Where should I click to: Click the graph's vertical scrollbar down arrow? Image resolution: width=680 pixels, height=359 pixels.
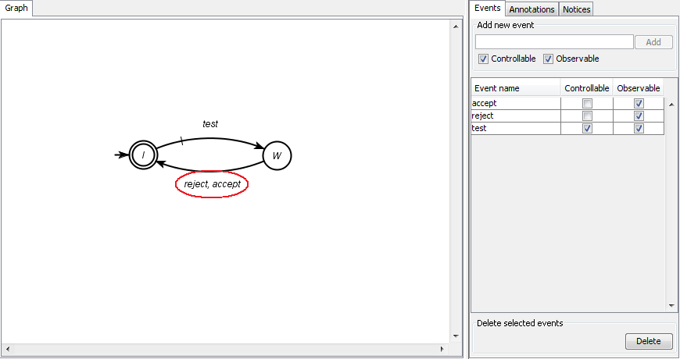pyautogui.click(x=456, y=336)
